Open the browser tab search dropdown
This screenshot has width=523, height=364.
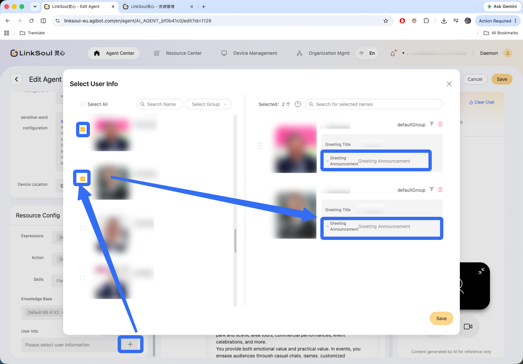pos(35,7)
